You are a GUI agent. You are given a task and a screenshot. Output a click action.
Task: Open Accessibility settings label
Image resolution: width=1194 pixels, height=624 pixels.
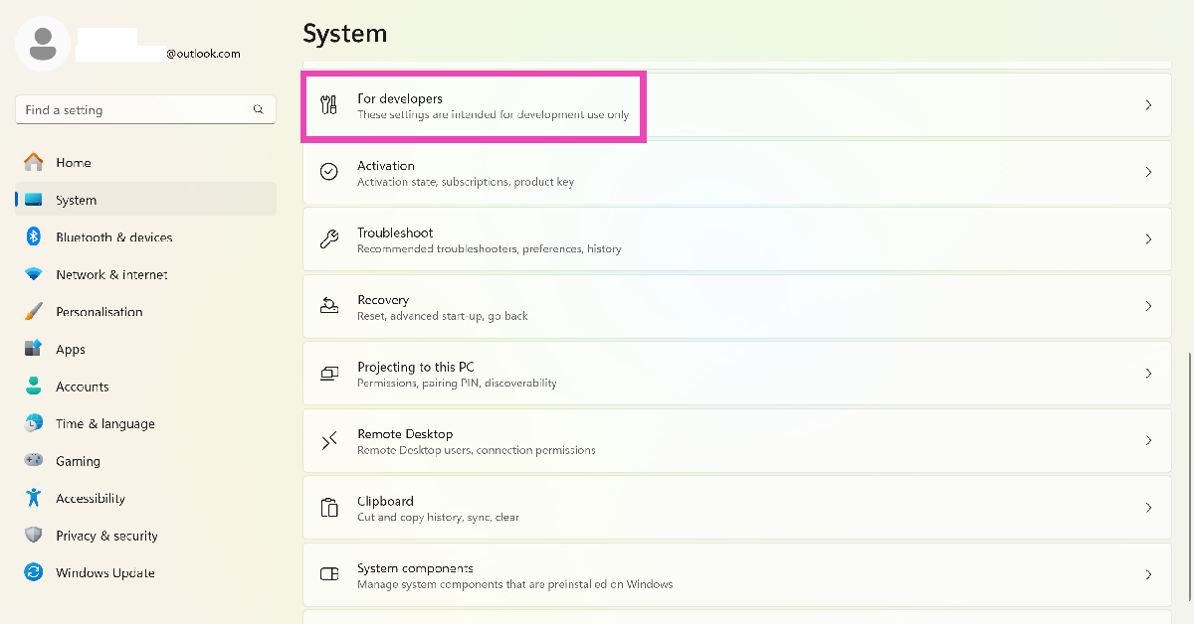91,499
